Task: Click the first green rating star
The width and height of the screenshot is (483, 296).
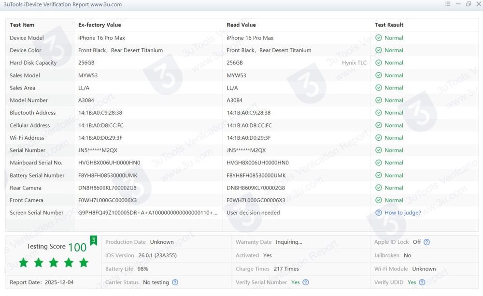Action: click(23, 263)
